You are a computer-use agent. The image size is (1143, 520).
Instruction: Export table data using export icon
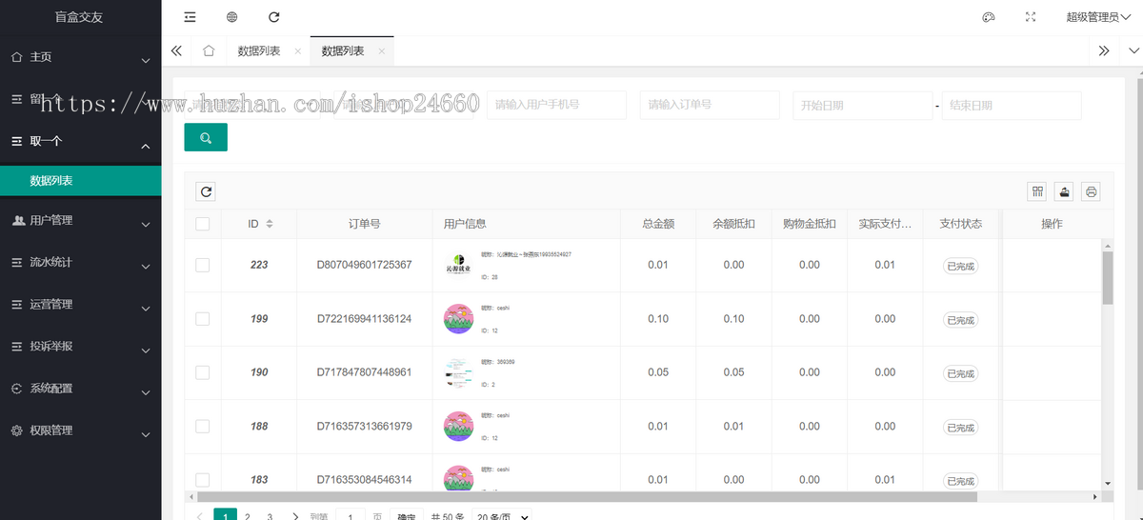[1064, 191]
